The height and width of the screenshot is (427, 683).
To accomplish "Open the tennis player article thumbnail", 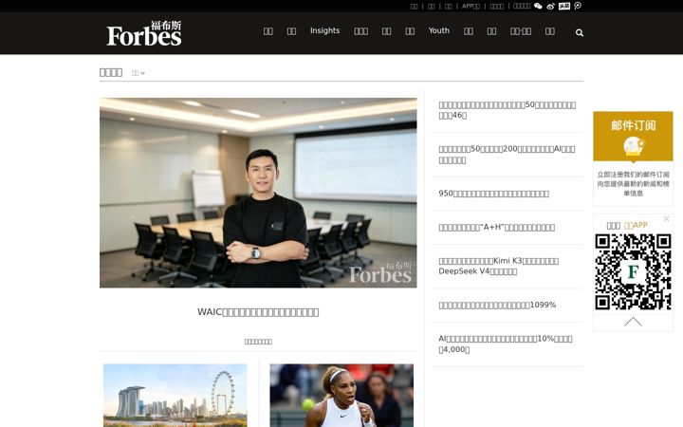I will point(341,395).
